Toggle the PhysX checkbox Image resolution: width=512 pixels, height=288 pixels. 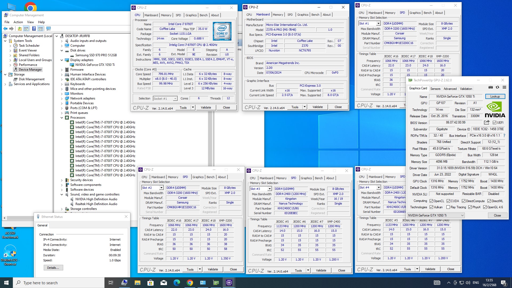pos(470,207)
